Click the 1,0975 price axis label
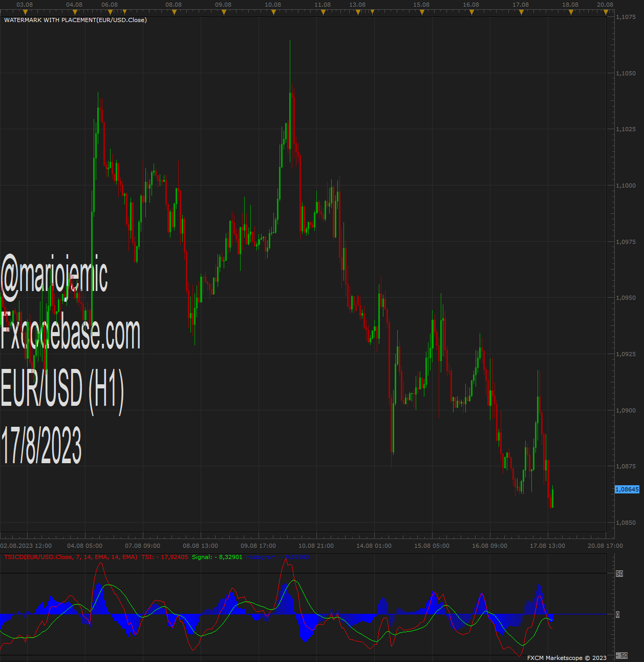Viewport: 644px width, 662px height. click(x=626, y=242)
